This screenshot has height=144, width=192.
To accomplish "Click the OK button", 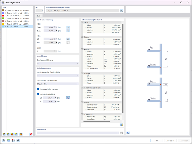I will tap(157, 141).
